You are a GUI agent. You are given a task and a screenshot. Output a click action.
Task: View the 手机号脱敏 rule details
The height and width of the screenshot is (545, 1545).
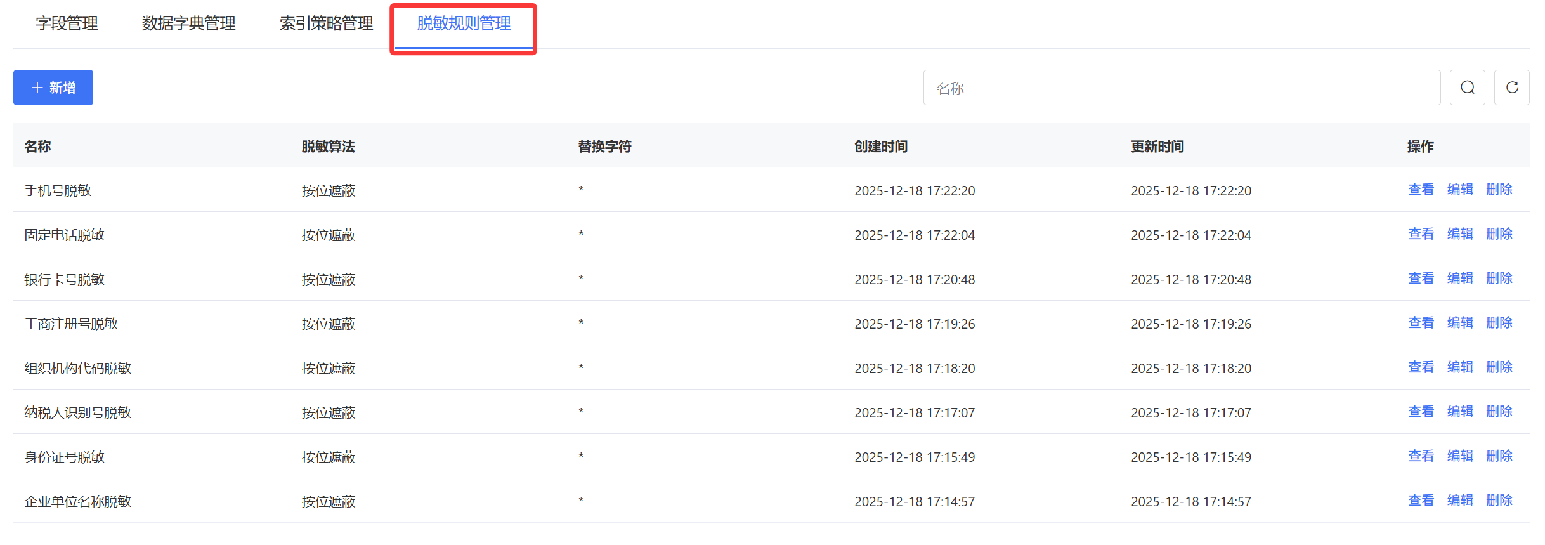point(1421,190)
